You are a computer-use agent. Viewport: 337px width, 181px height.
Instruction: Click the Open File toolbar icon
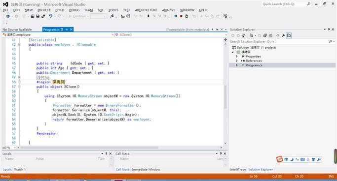coord(33,16)
